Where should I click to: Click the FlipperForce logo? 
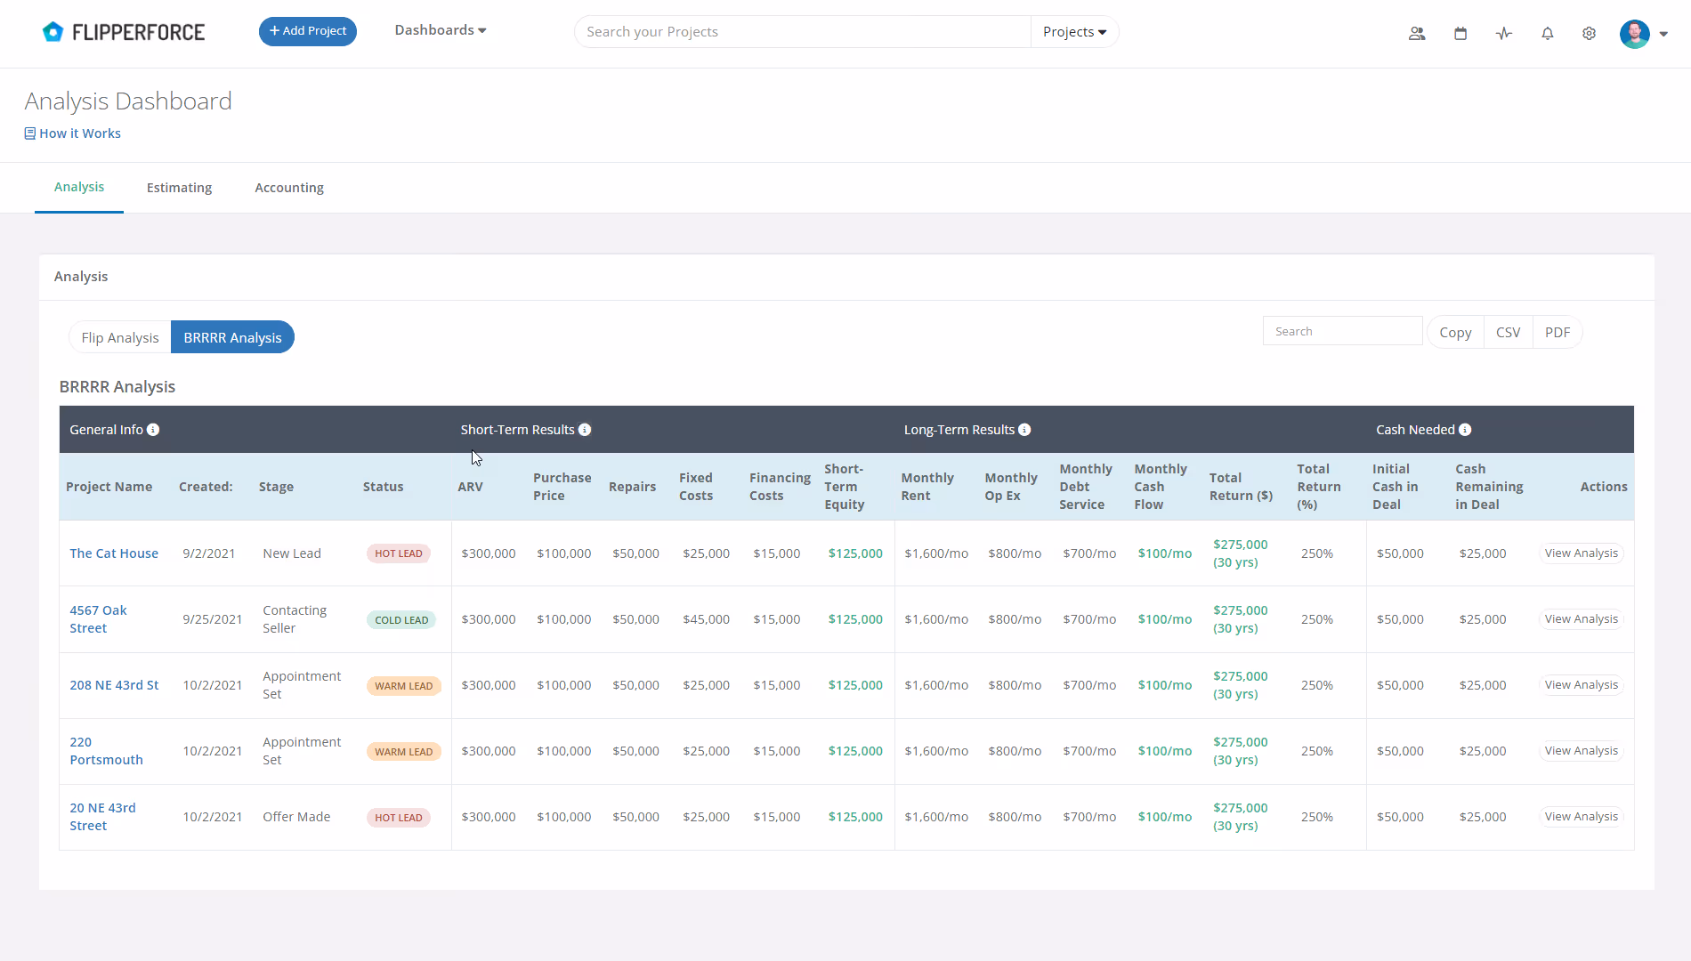click(123, 32)
